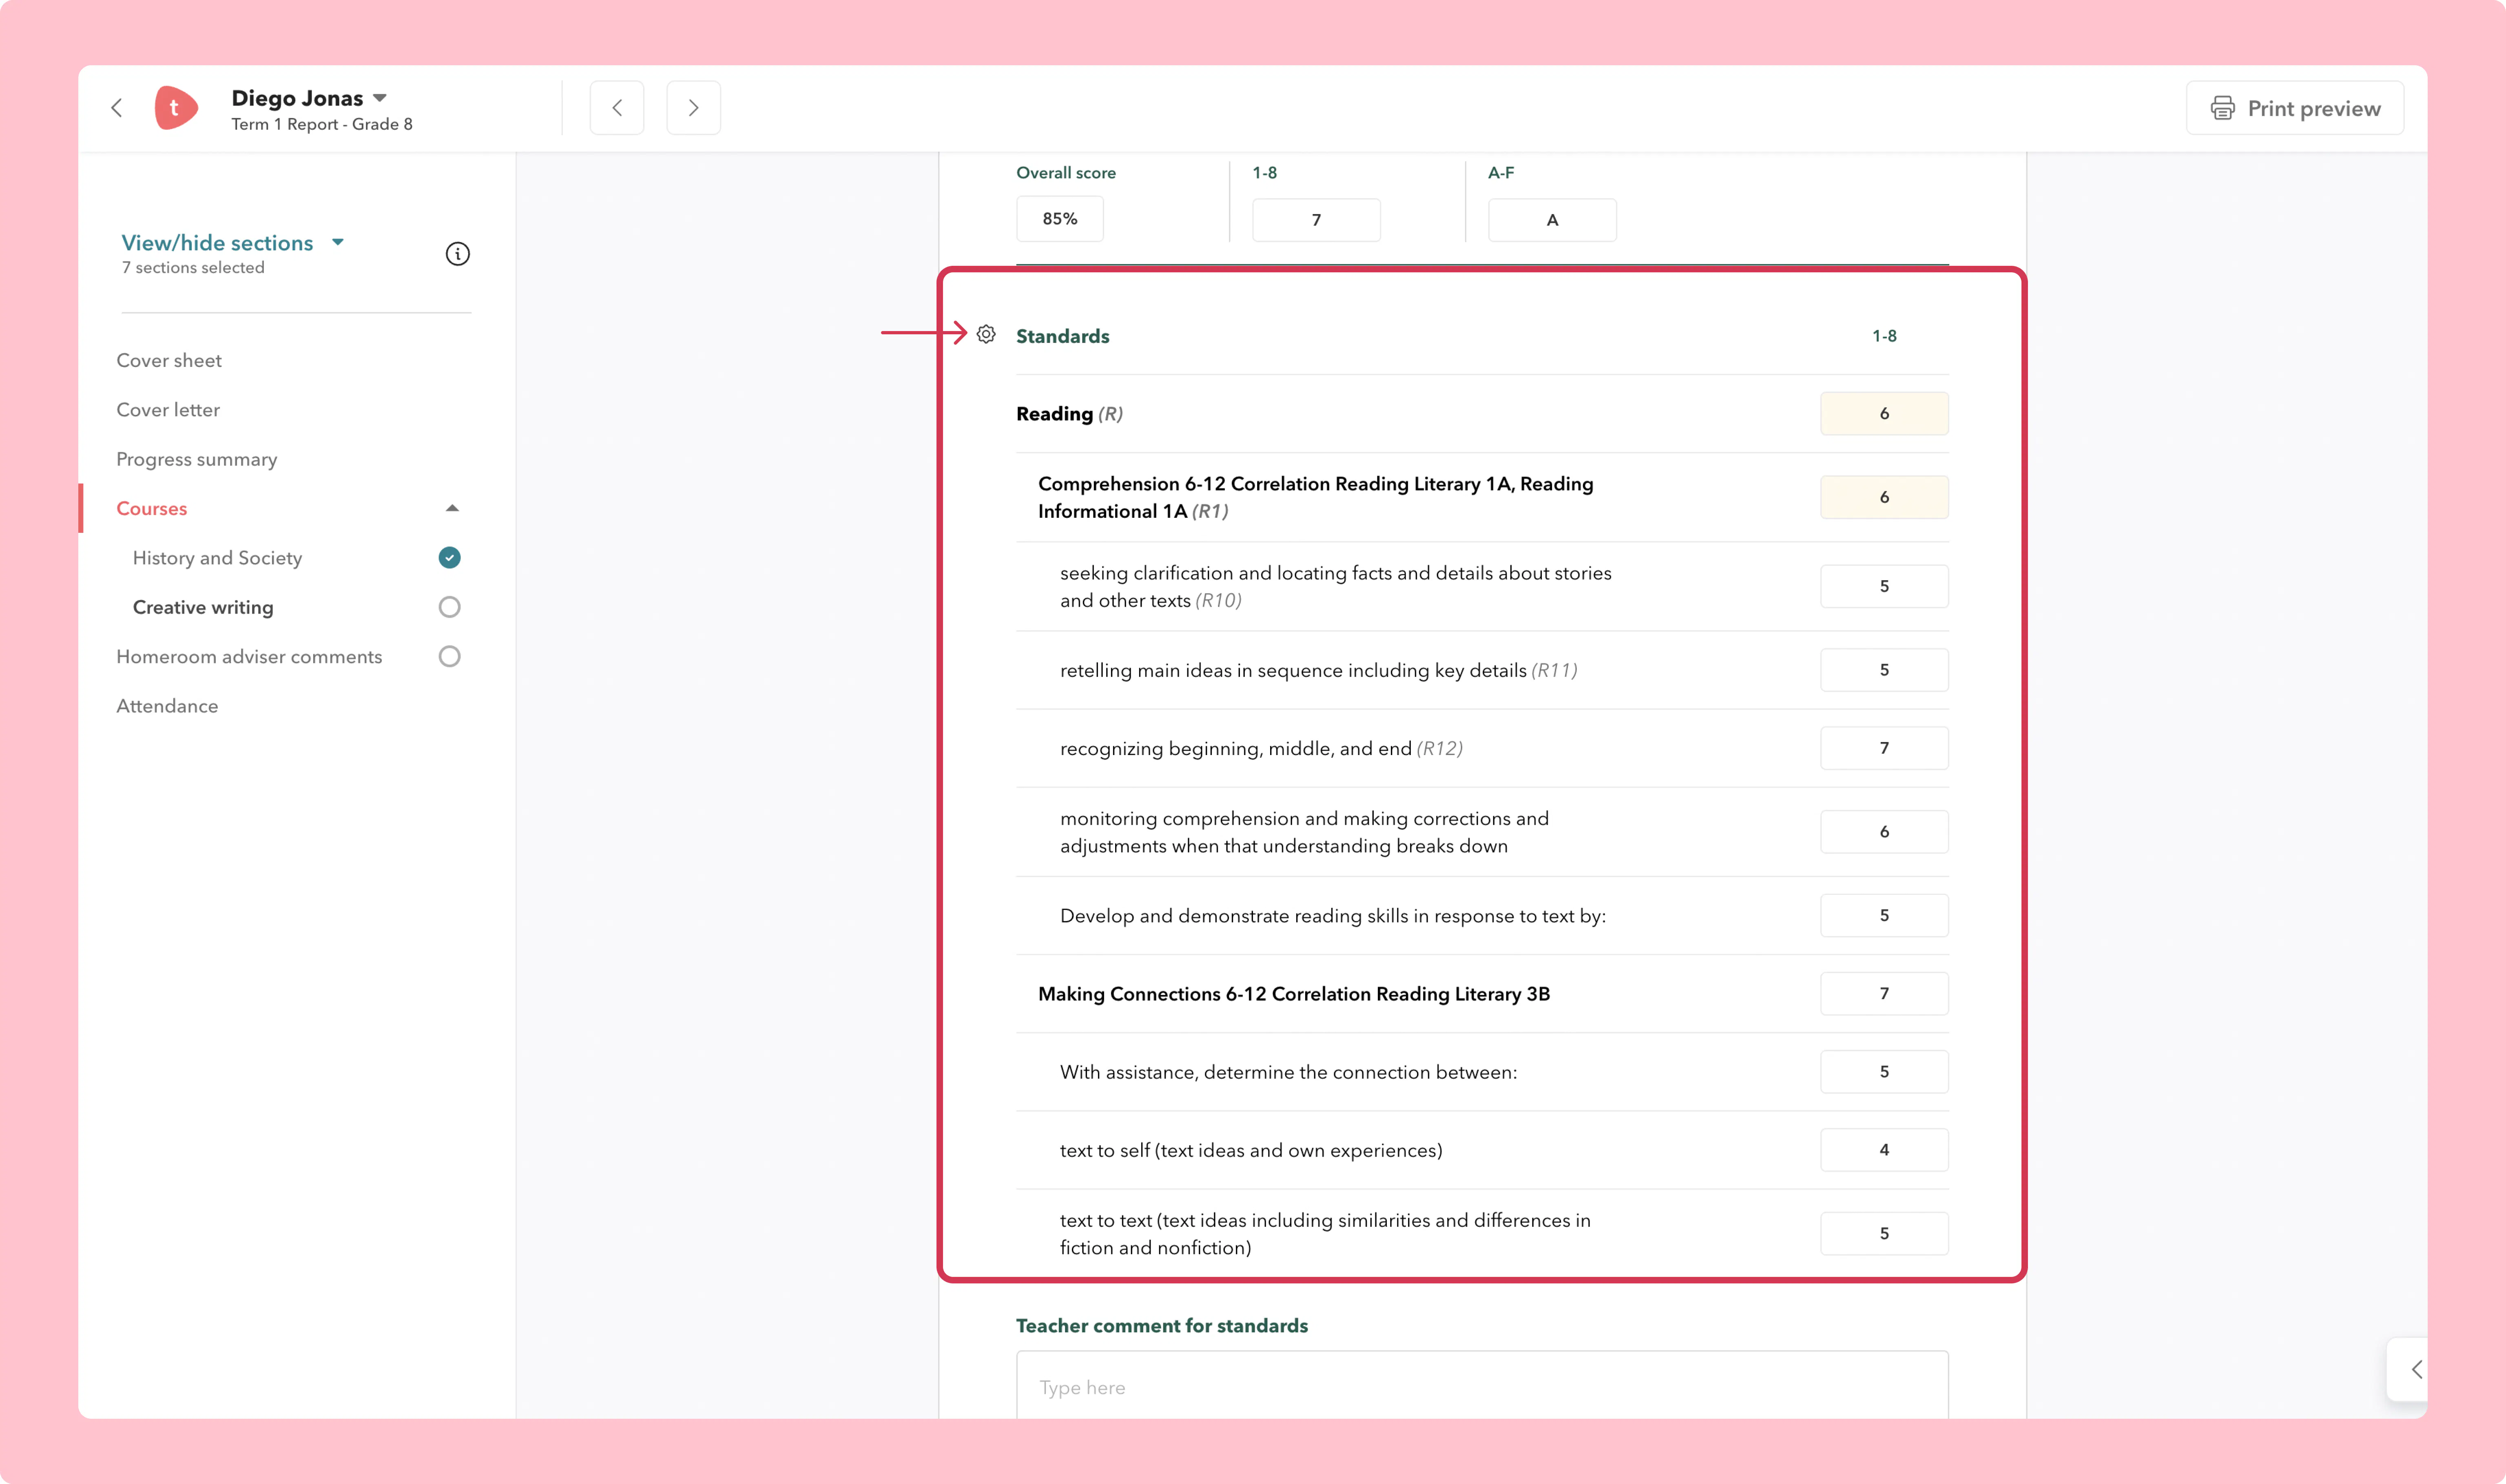Image resolution: width=2506 pixels, height=1484 pixels.
Task: Open the Diego Jonas student dropdown
Action: click(309, 98)
